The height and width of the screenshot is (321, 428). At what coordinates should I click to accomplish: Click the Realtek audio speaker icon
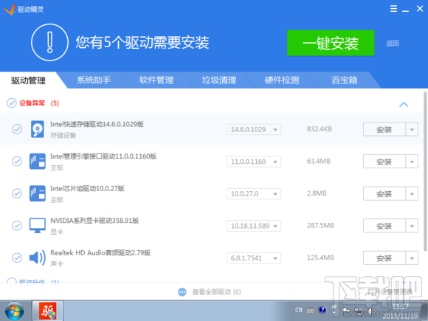(38, 258)
